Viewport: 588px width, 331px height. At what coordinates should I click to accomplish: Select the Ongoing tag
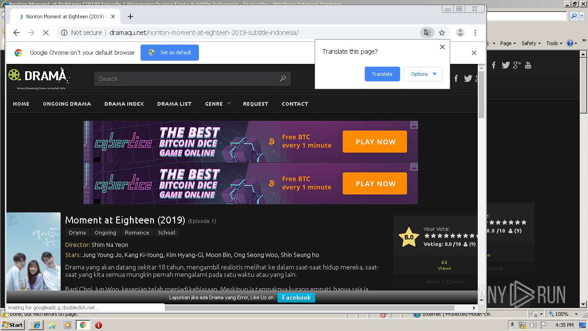click(105, 233)
